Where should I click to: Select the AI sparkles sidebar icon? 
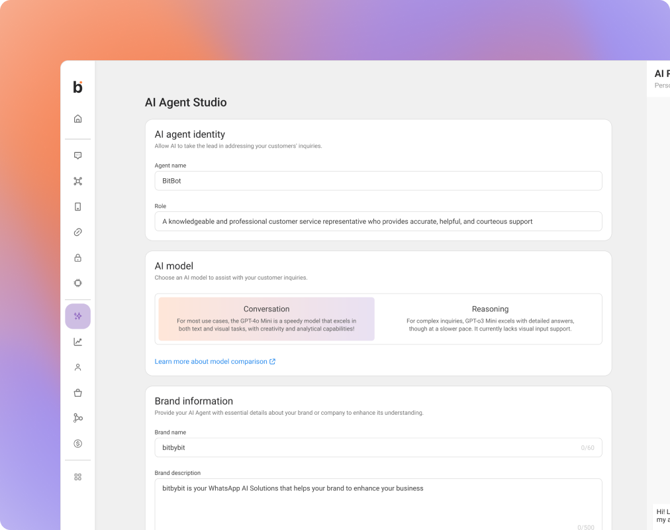point(77,316)
